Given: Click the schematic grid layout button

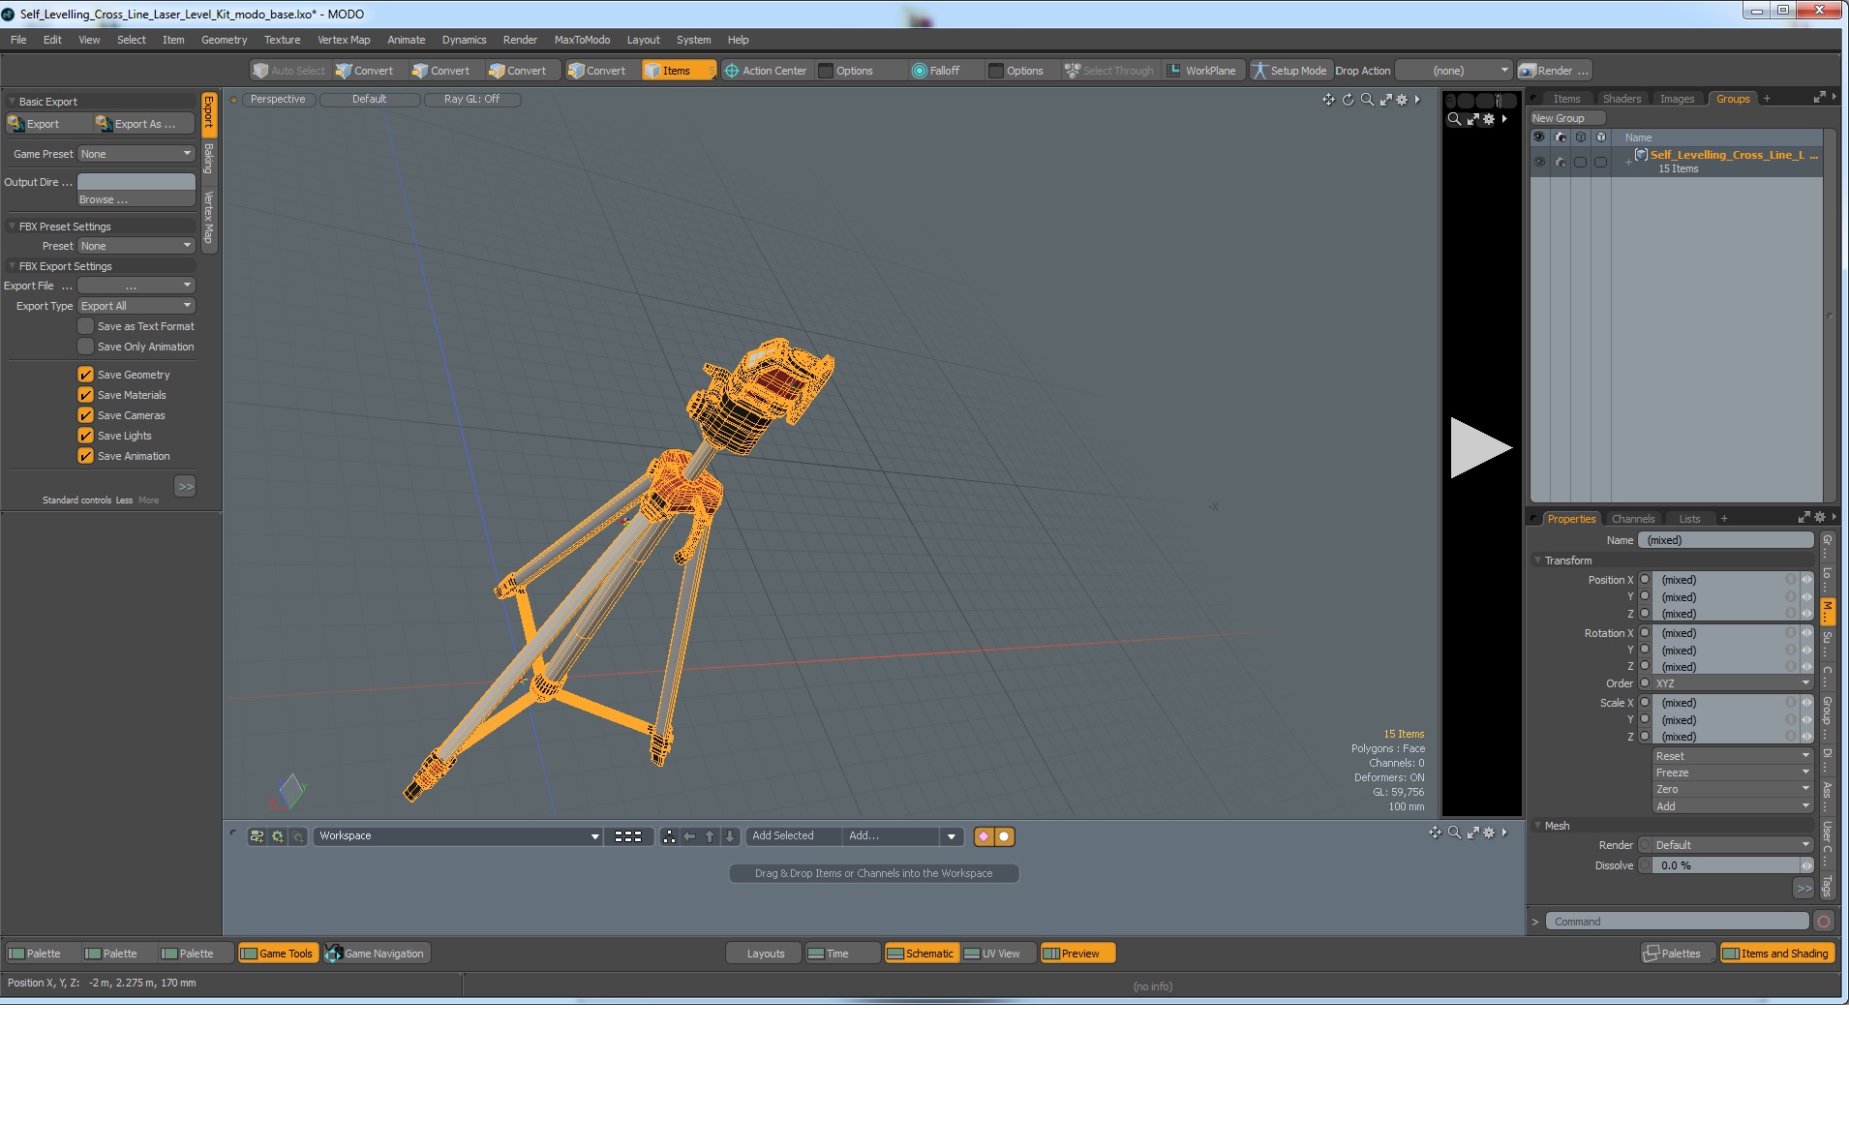Looking at the screenshot, I should point(628,836).
